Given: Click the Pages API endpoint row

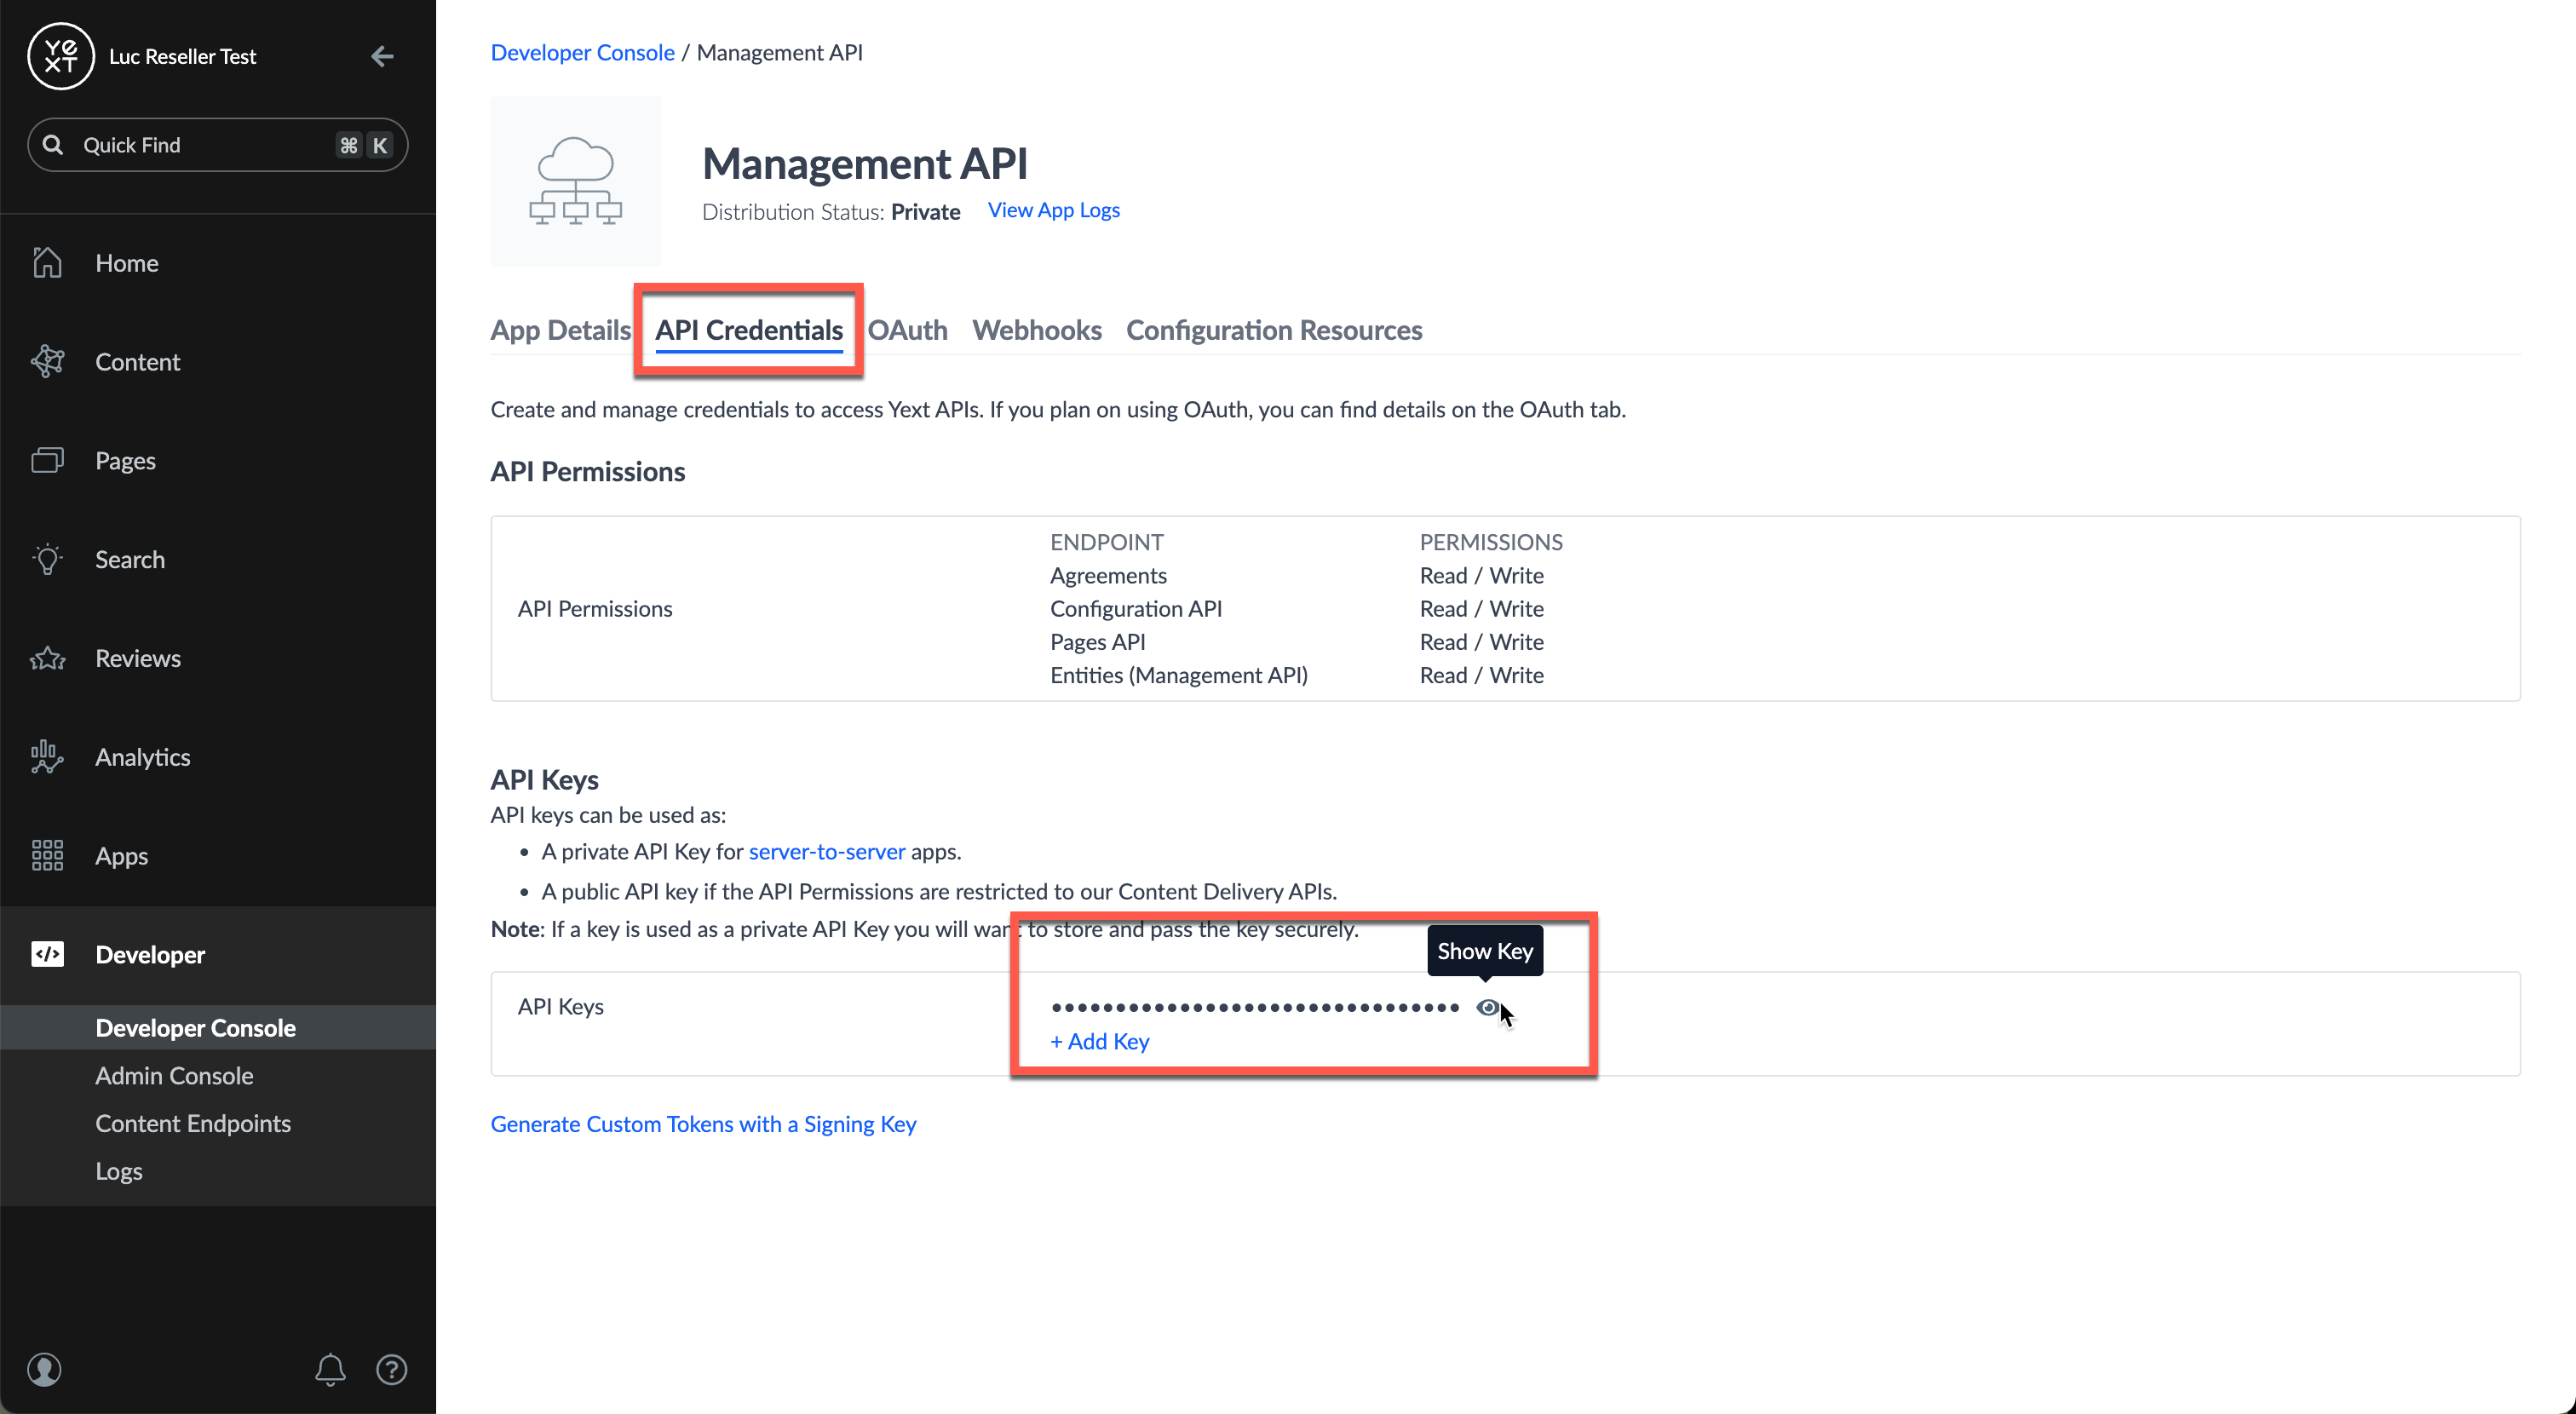Looking at the screenshot, I should [x=1297, y=641].
